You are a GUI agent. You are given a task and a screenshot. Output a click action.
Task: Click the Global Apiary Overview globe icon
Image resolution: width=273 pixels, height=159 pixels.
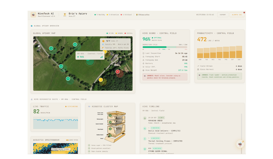pos(32,26)
